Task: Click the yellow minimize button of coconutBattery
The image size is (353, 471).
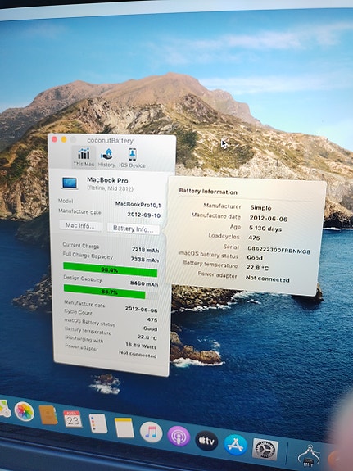Action: click(64, 139)
